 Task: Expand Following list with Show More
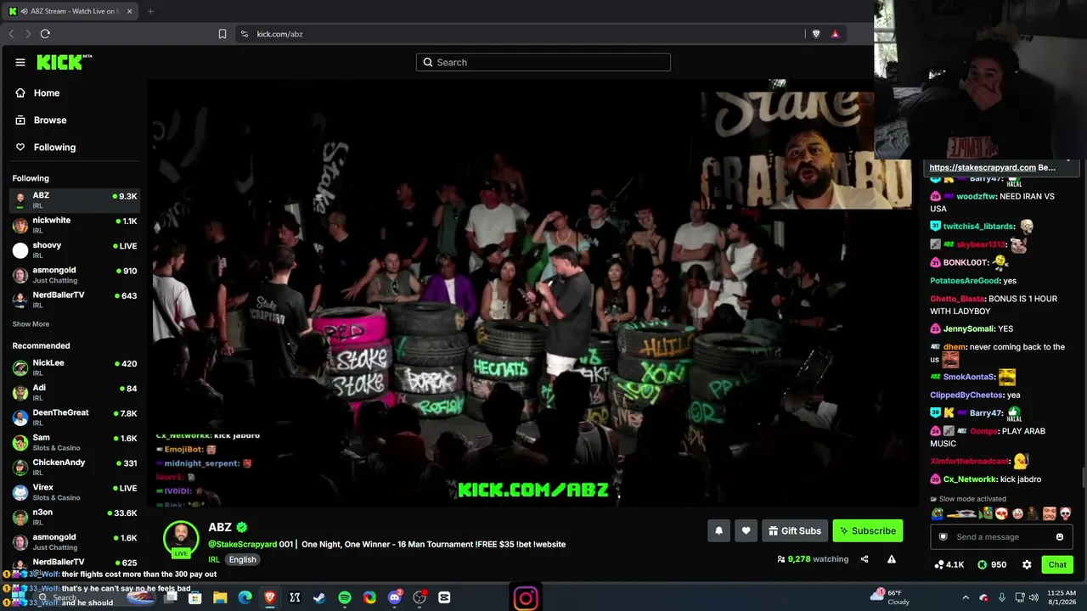31,324
